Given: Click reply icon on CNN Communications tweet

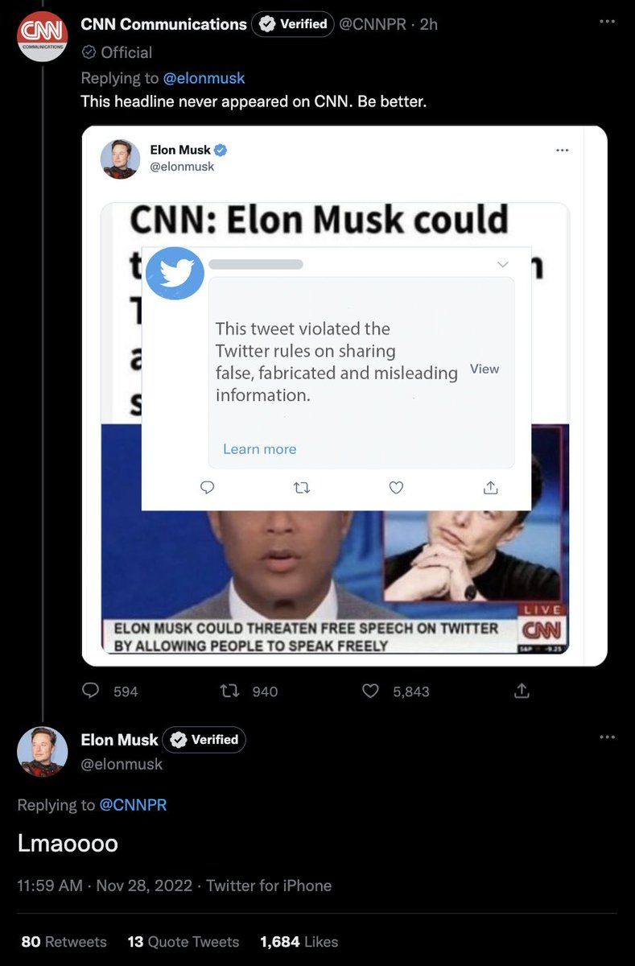Looking at the screenshot, I should [92, 691].
